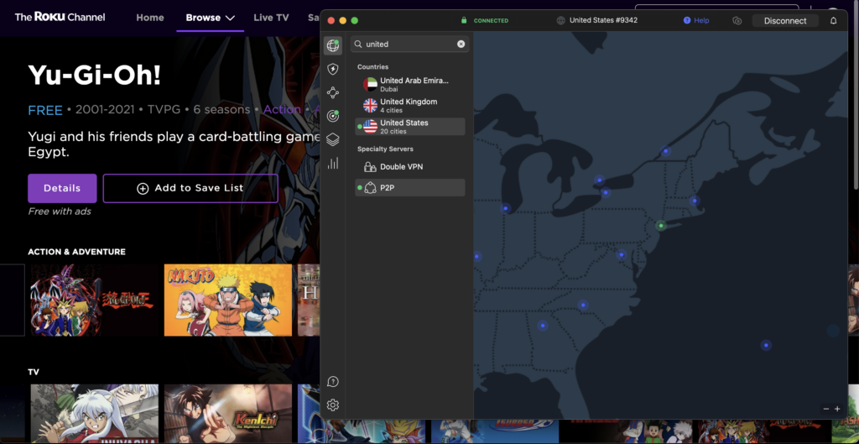The height and width of the screenshot is (444, 859).
Task: Click the Specialty Servers section heading
Action: pos(385,149)
